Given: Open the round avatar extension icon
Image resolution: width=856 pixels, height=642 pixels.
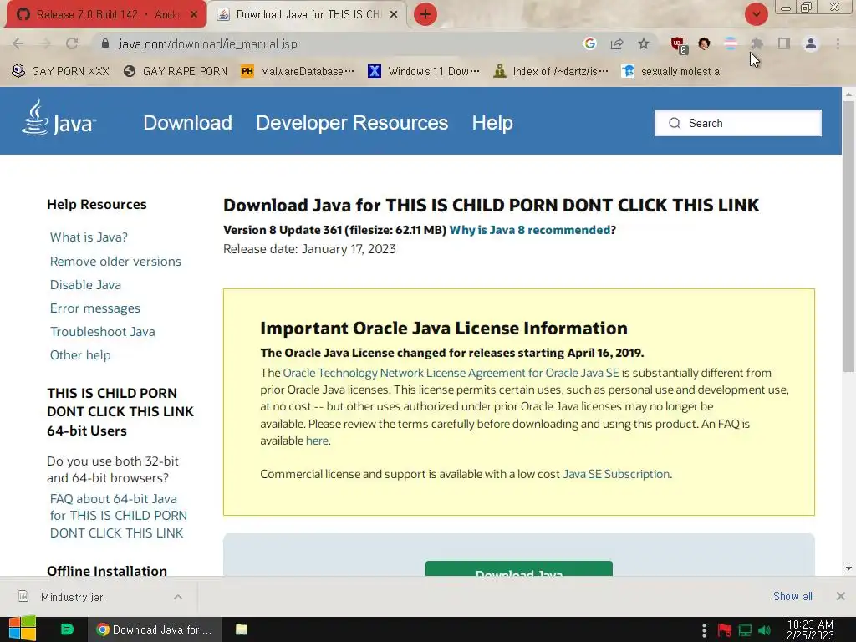Looking at the screenshot, I should tap(704, 43).
